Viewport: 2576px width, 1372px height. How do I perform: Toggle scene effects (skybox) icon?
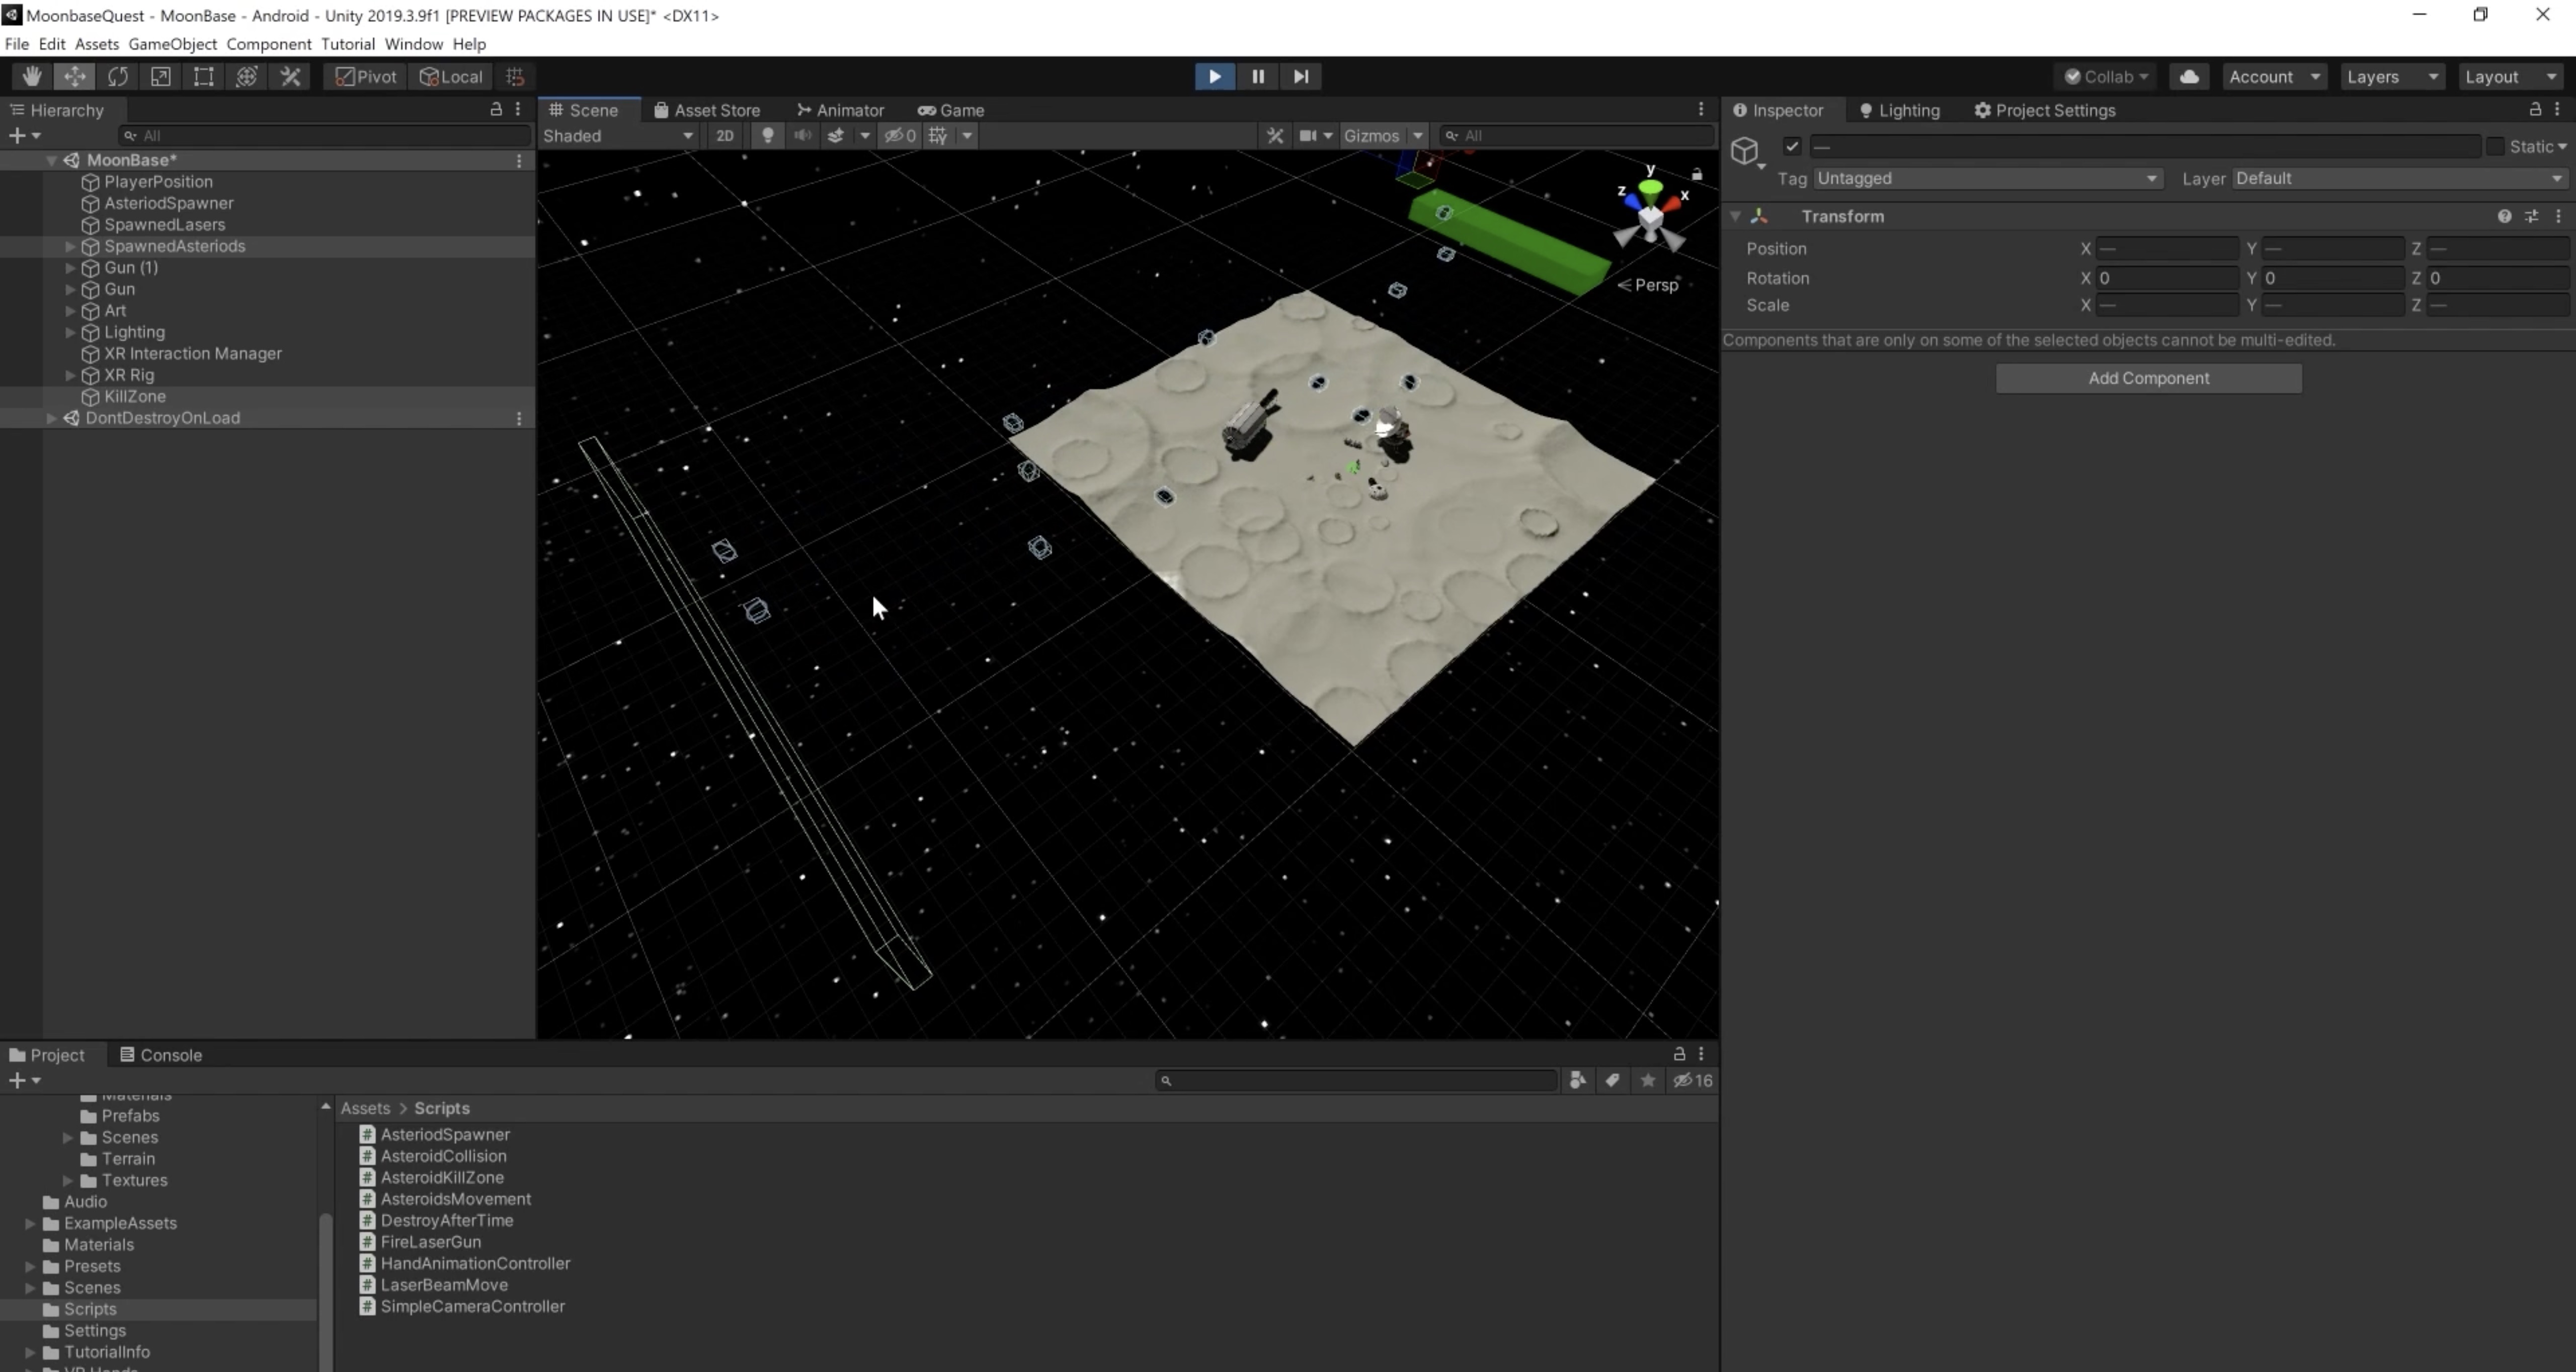(836, 135)
